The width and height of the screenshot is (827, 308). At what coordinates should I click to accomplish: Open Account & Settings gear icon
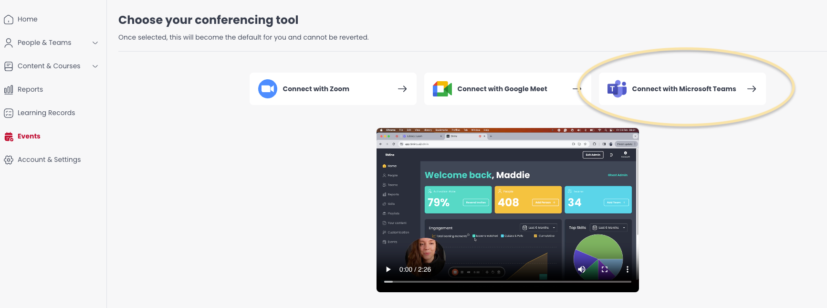(x=9, y=160)
